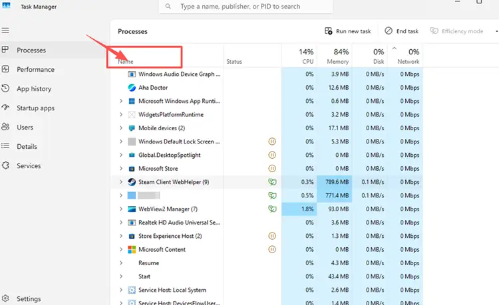Click the Run new task button

pyautogui.click(x=348, y=31)
